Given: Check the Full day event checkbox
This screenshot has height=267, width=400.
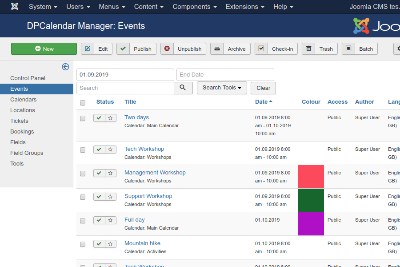Looking at the screenshot, I should click(83, 221).
